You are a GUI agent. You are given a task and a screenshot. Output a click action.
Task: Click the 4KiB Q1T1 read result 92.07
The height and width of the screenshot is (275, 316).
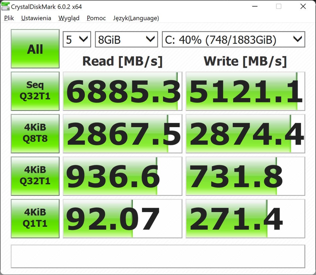pos(122,219)
